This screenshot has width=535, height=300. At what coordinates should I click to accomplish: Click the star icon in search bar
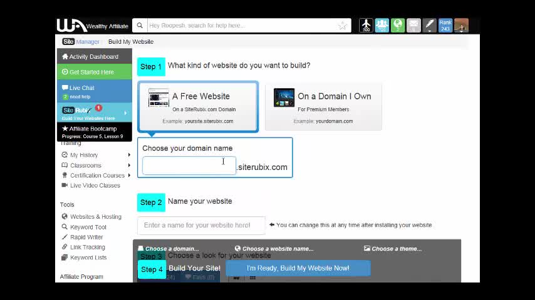click(x=342, y=26)
